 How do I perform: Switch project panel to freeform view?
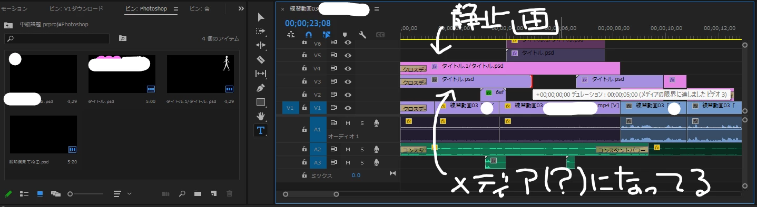(x=56, y=194)
